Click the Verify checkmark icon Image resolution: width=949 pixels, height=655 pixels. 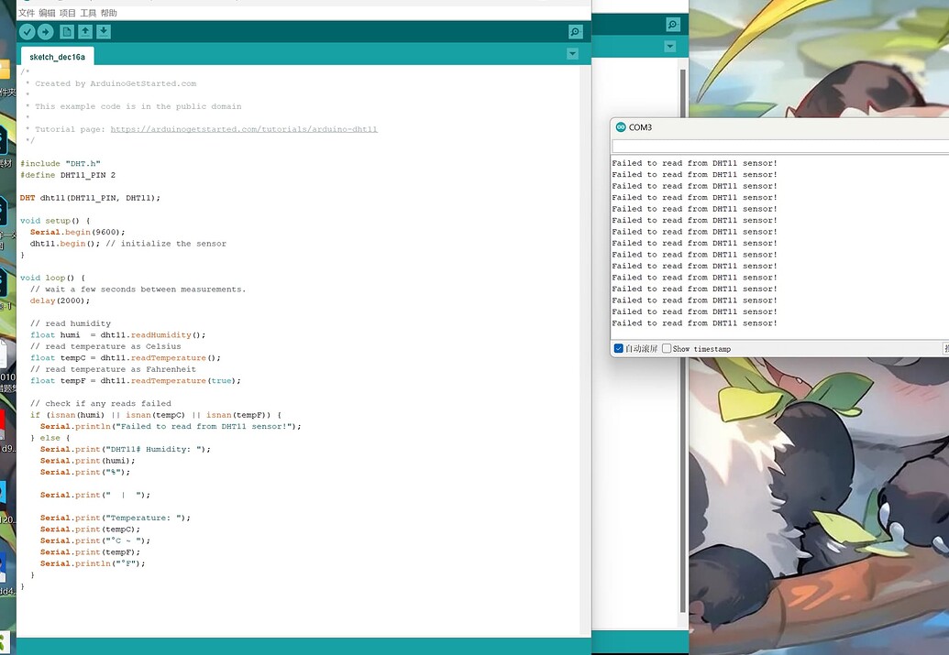pos(27,31)
